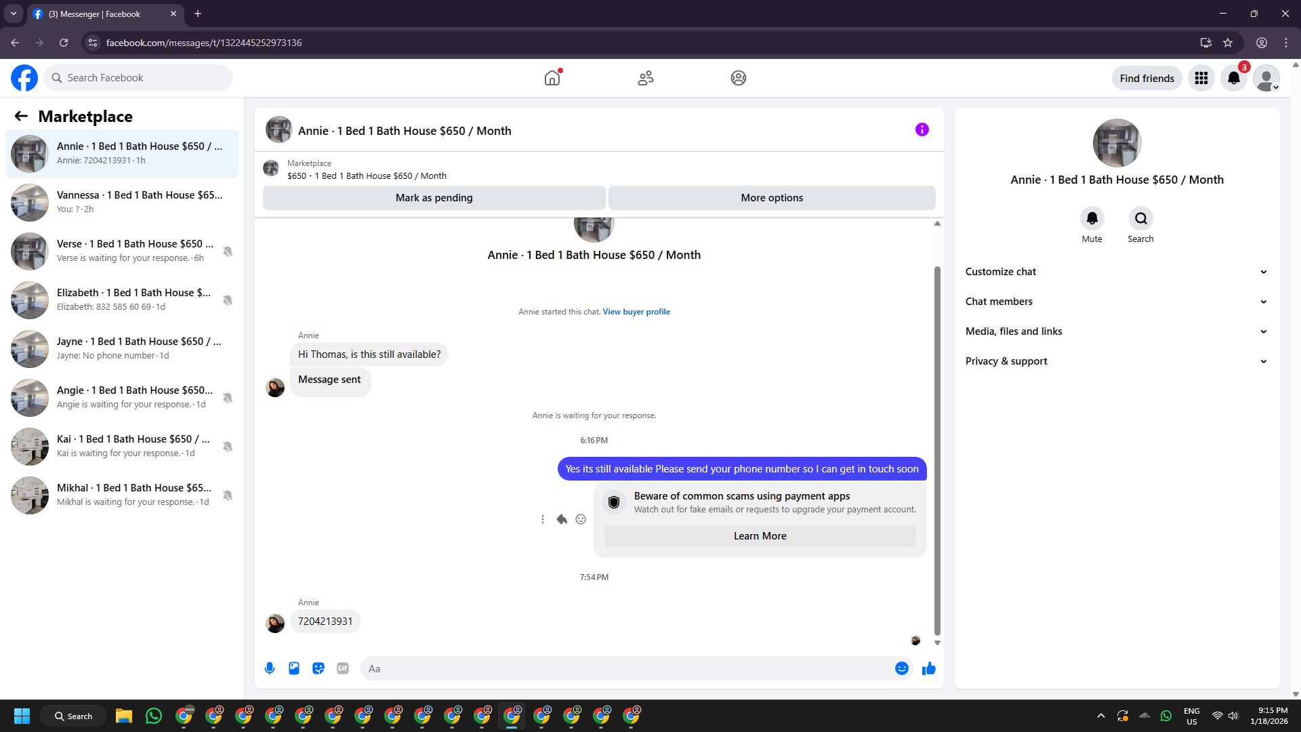Screen dimensions: 1301x732
Task: Open the sticker picker icon
Action: point(318,668)
